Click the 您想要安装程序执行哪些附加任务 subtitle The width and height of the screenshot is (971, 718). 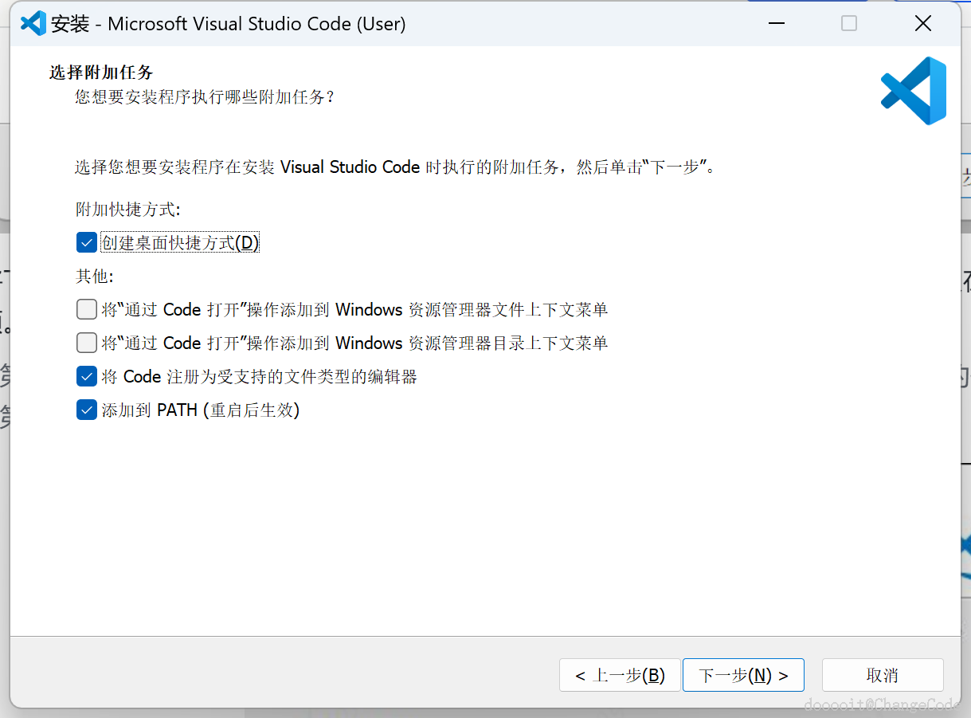(x=206, y=97)
